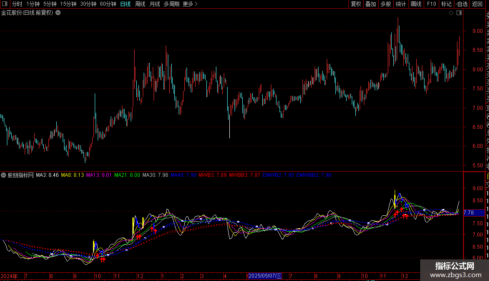489x281 pixels.
Task: Open the 多股 multi-stock view
Action: 386,4
